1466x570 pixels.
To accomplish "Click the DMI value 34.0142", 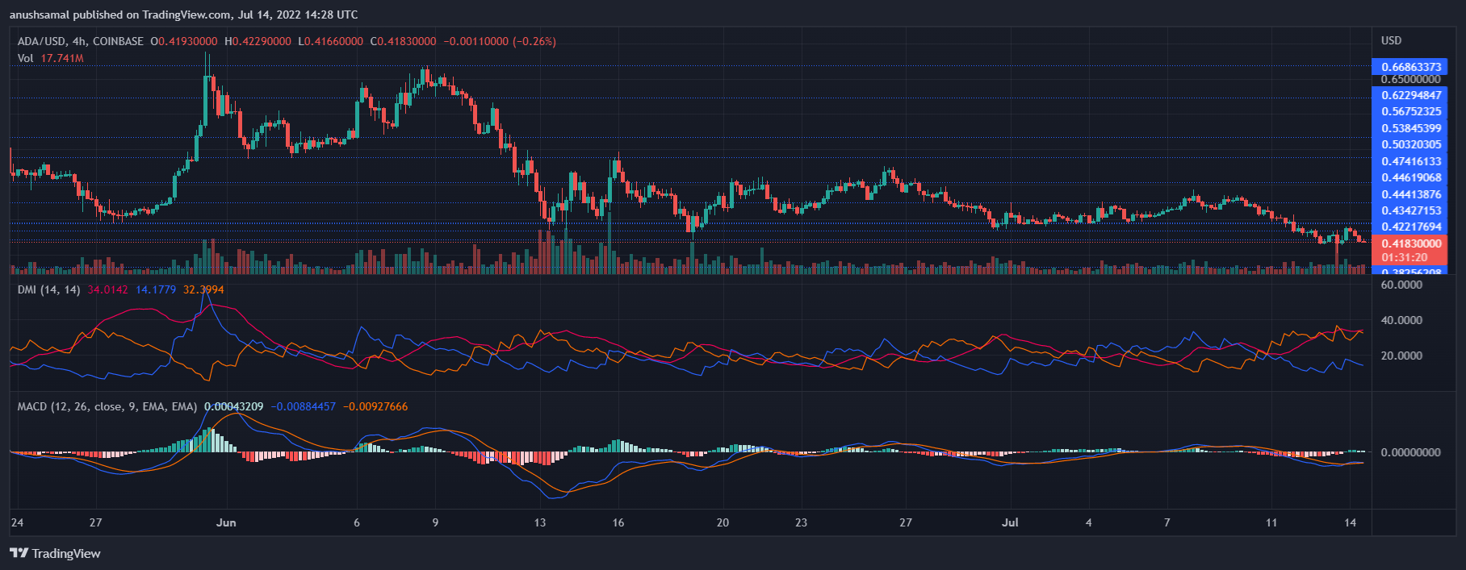I will pyautogui.click(x=107, y=289).
